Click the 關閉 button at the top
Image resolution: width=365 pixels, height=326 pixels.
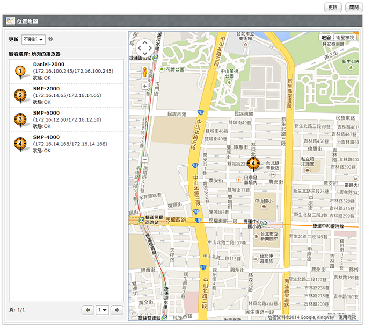(354, 8)
